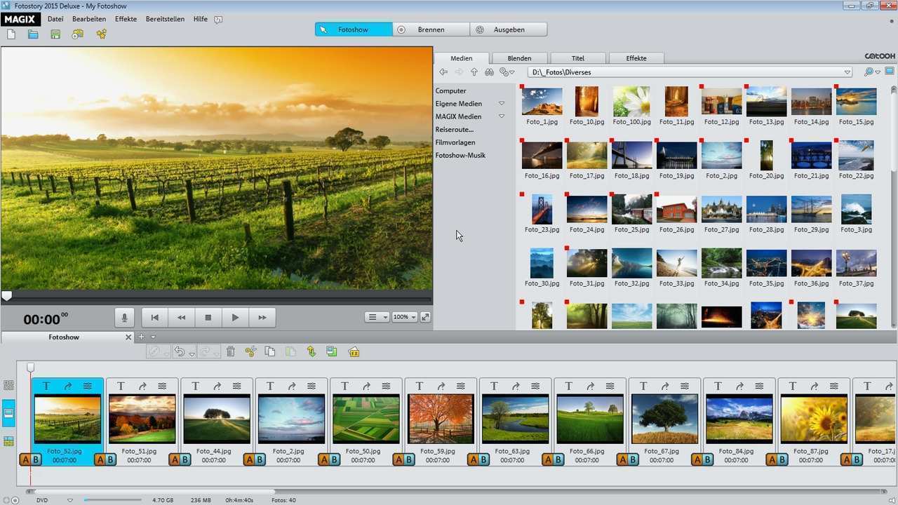Open the folder path dropdown D:\_Fotos\Diverses
The image size is (898, 505).
pos(847,72)
